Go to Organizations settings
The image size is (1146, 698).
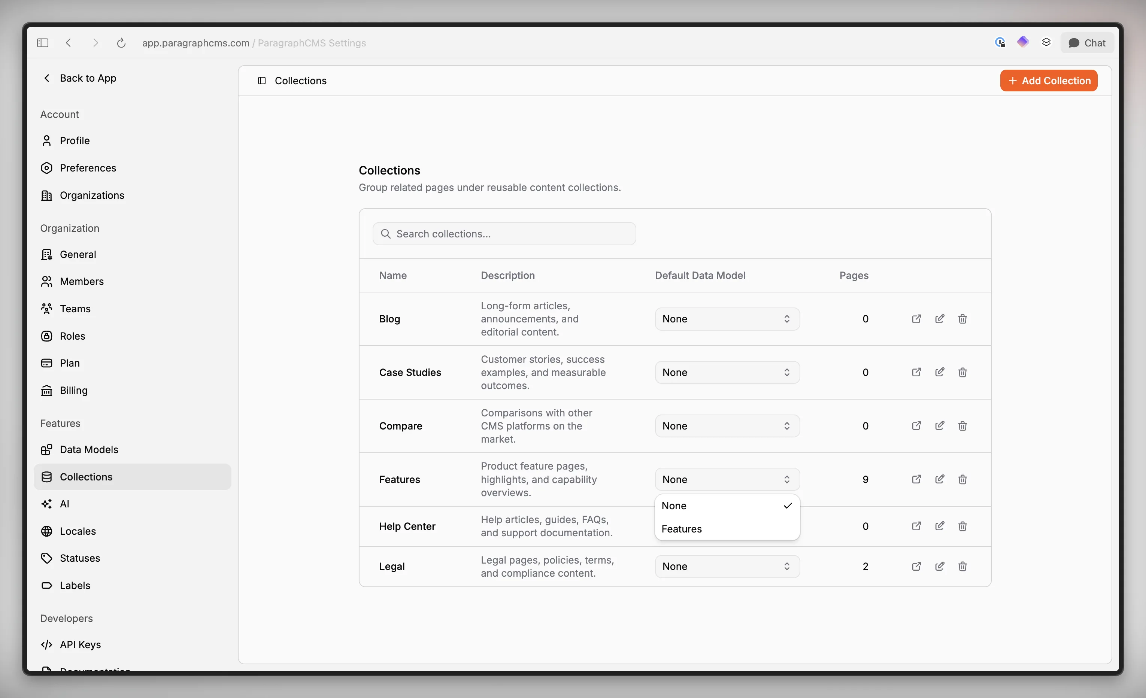click(x=132, y=195)
